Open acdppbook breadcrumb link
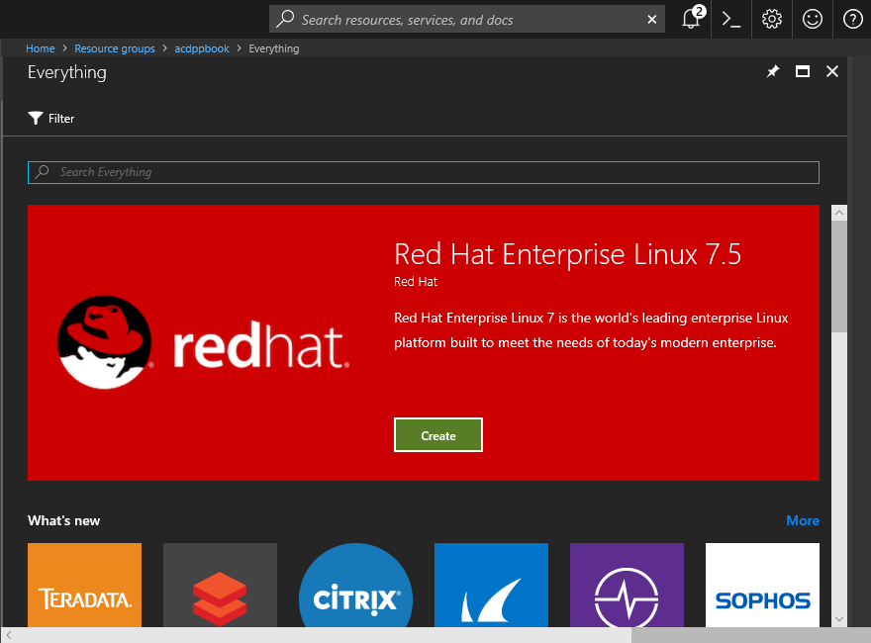 (202, 48)
